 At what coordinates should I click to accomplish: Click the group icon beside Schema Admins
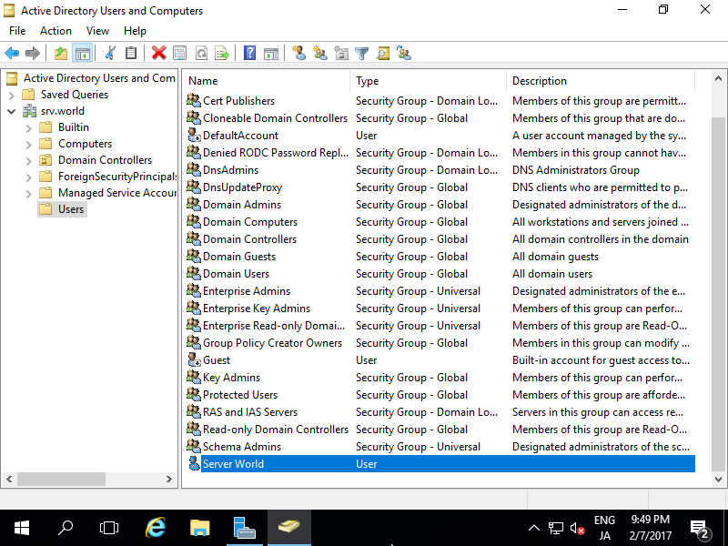[x=194, y=446]
